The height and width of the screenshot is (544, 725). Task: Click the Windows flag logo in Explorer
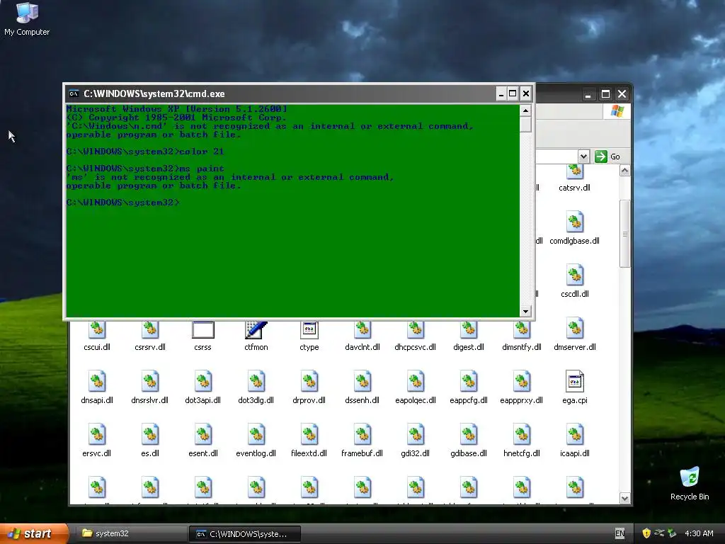pos(617,111)
